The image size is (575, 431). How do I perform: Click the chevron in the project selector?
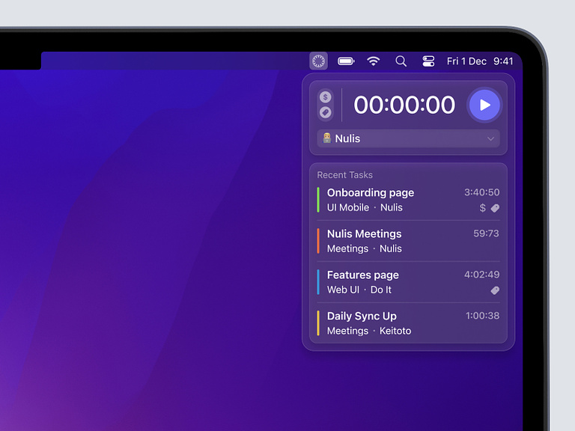coord(491,138)
